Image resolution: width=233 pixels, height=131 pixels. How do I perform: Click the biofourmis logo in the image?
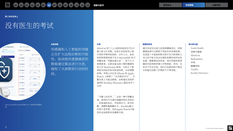tap(8, 47)
